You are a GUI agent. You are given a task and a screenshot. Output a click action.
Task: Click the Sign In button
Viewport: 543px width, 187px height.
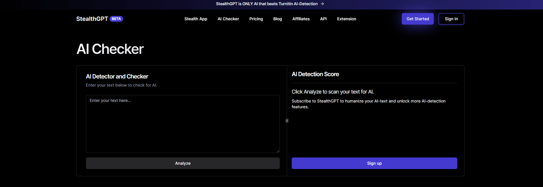(451, 19)
